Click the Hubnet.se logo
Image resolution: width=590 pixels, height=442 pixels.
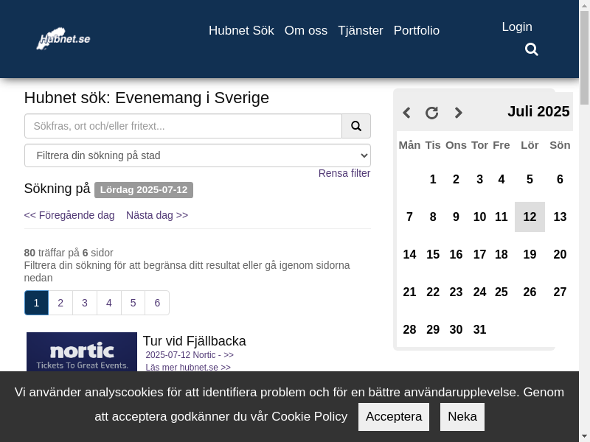[x=63, y=39]
